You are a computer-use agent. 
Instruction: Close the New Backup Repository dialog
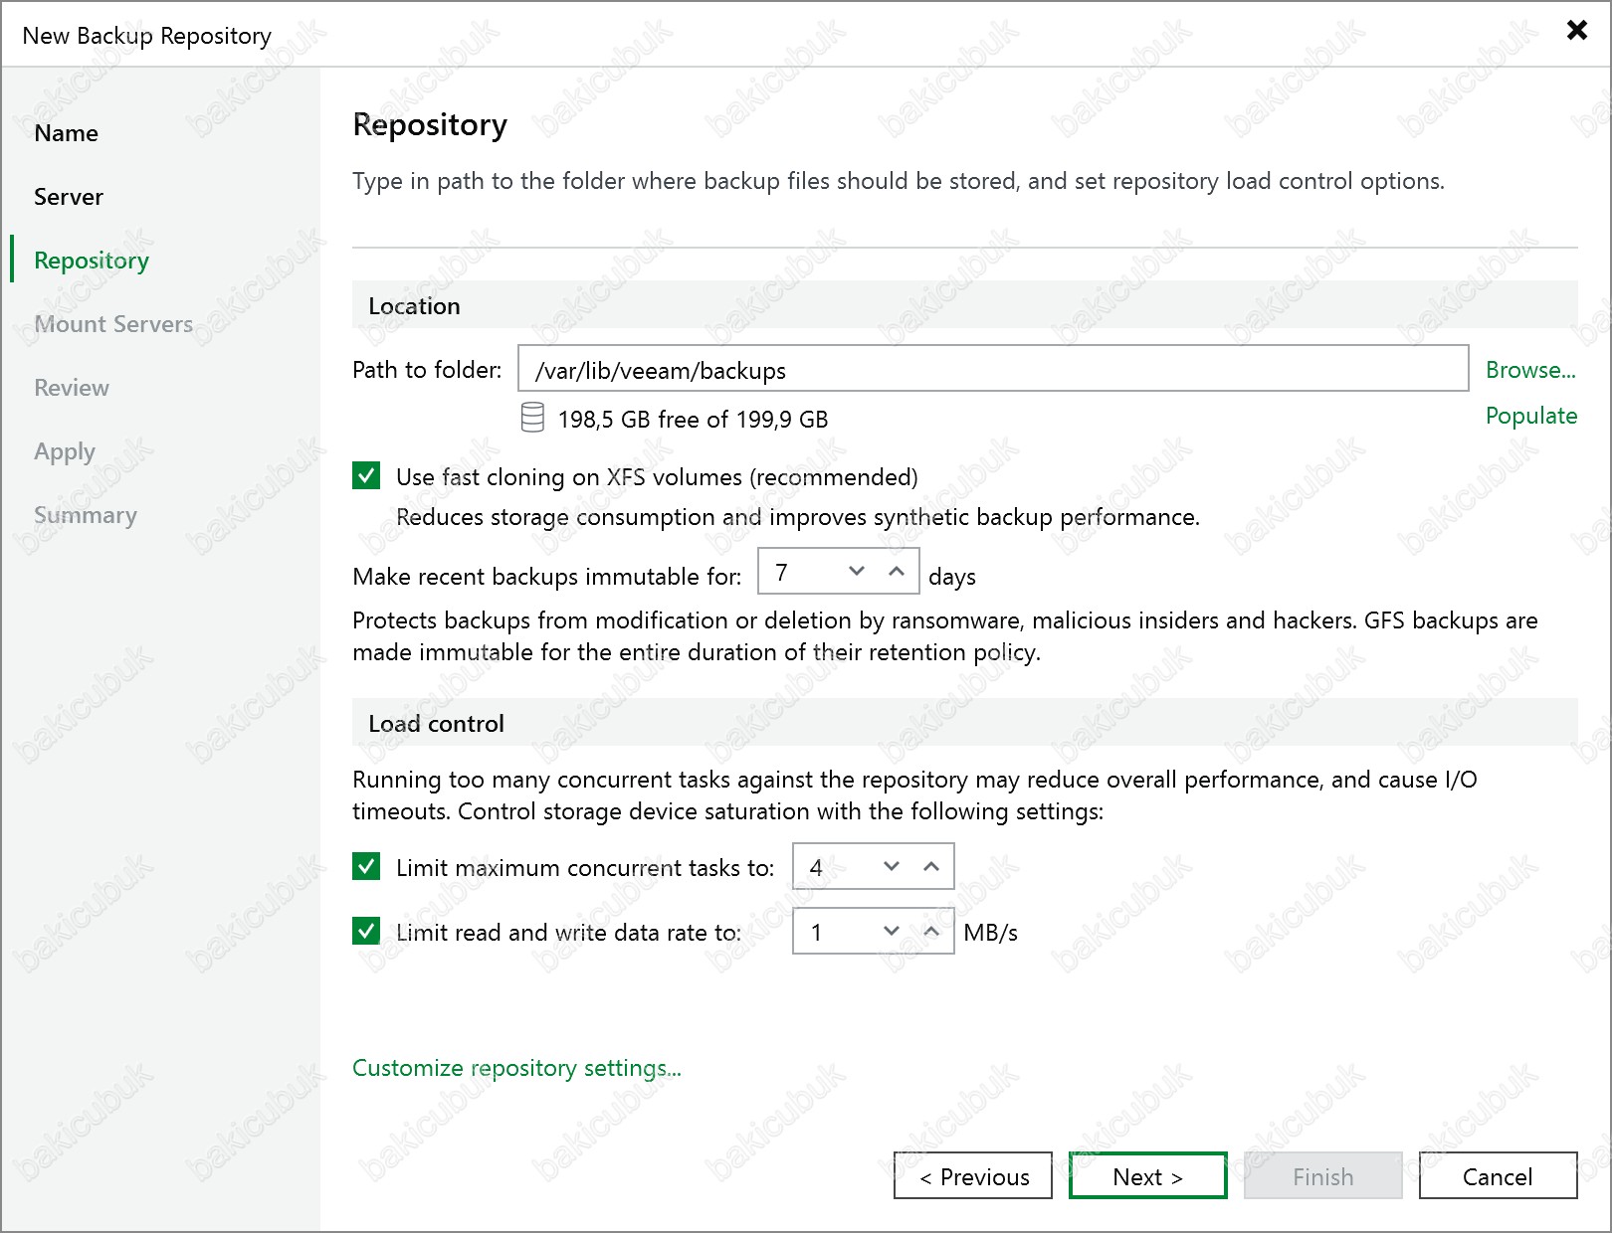tap(1576, 30)
